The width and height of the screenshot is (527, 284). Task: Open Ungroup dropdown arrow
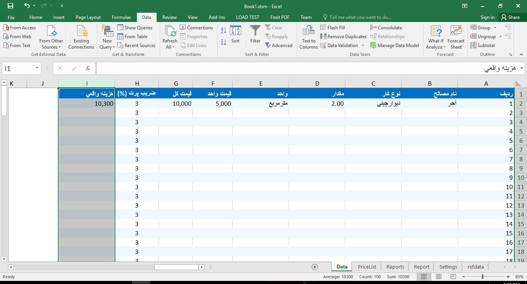pos(500,37)
